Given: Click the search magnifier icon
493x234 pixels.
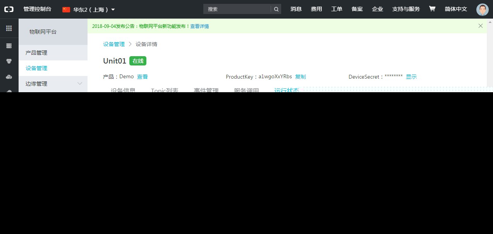Looking at the screenshot, I should pyautogui.click(x=276, y=9).
